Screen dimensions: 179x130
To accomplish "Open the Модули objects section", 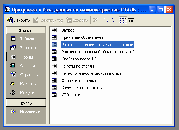I will click(26, 93).
